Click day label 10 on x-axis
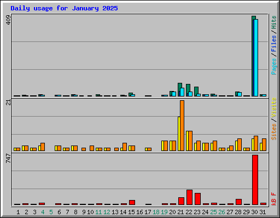This screenshot has width=280, height=218. click(90, 212)
